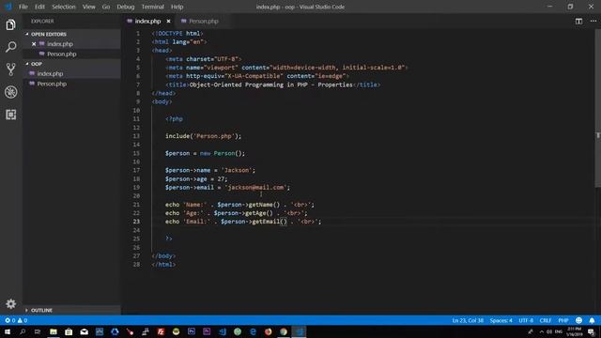
Task: Change language mode PHP
Action: pyautogui.click(x=563, y=320)
